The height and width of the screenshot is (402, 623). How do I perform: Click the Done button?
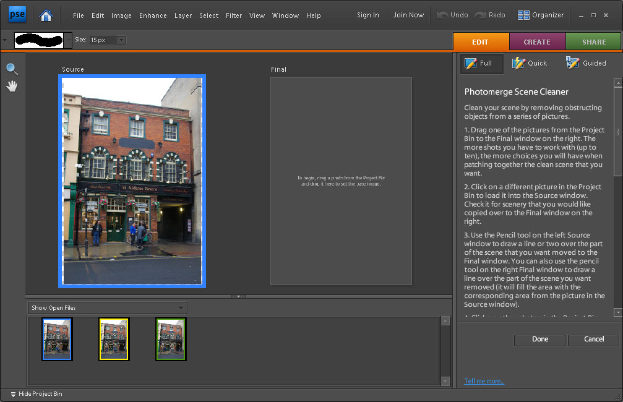point(539,340)
